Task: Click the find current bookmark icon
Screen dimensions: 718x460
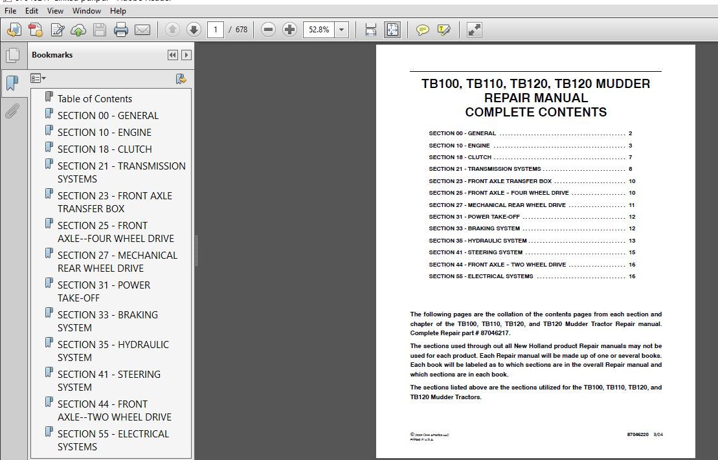Action: [x=181, y=79]
